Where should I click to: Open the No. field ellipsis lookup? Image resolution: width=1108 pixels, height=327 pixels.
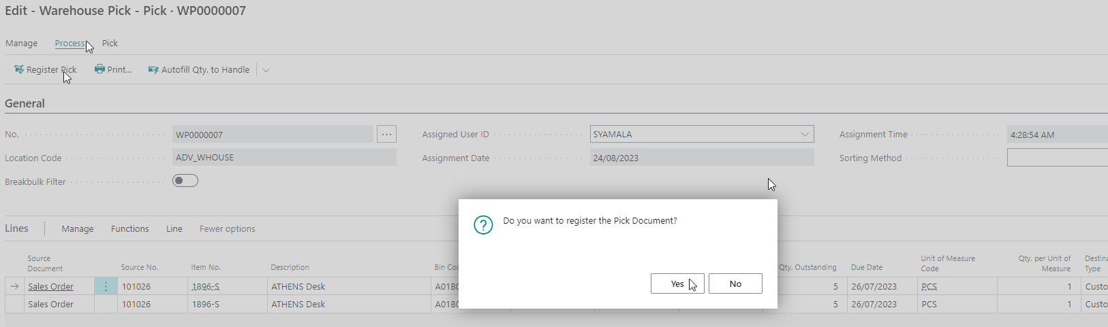pos(386,135)
